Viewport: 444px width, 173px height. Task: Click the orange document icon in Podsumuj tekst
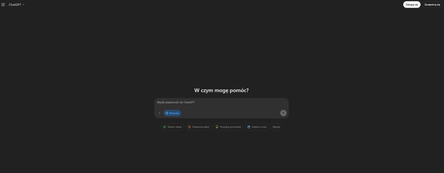pyautogui.click(x=190, y=127)
